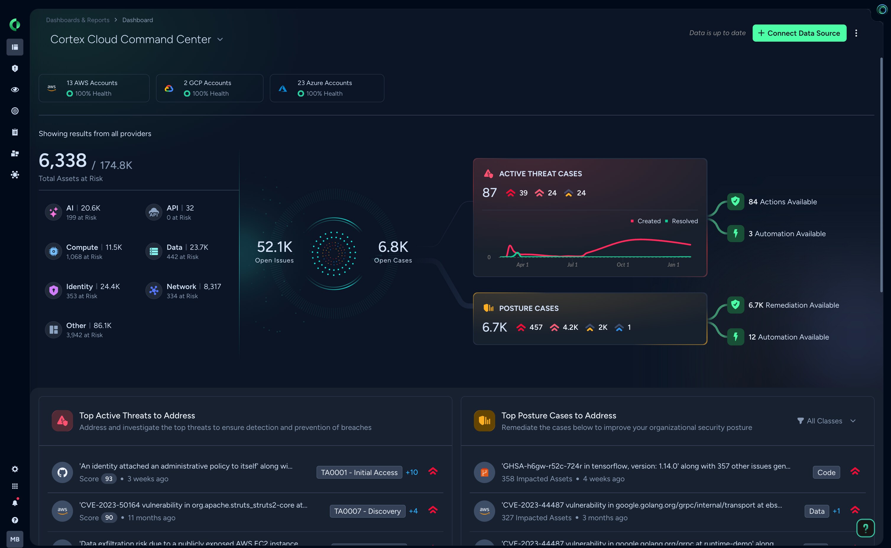This screenshot has height=548, width=891.
Task: Open the AI assets category icon
Action: [53, 212]
